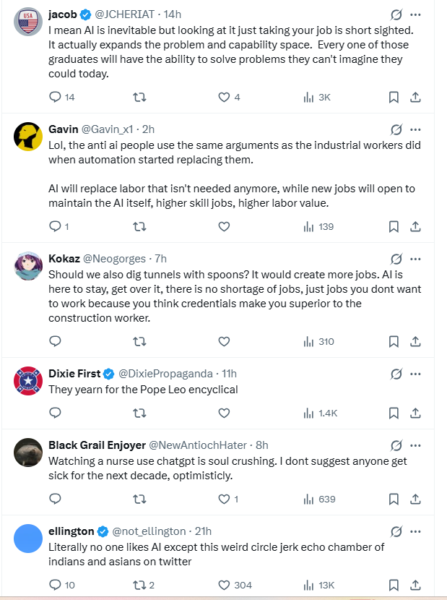Click Grok explain icon on jacob's tweet
The image size is (447, 600).
coord(396,15)
